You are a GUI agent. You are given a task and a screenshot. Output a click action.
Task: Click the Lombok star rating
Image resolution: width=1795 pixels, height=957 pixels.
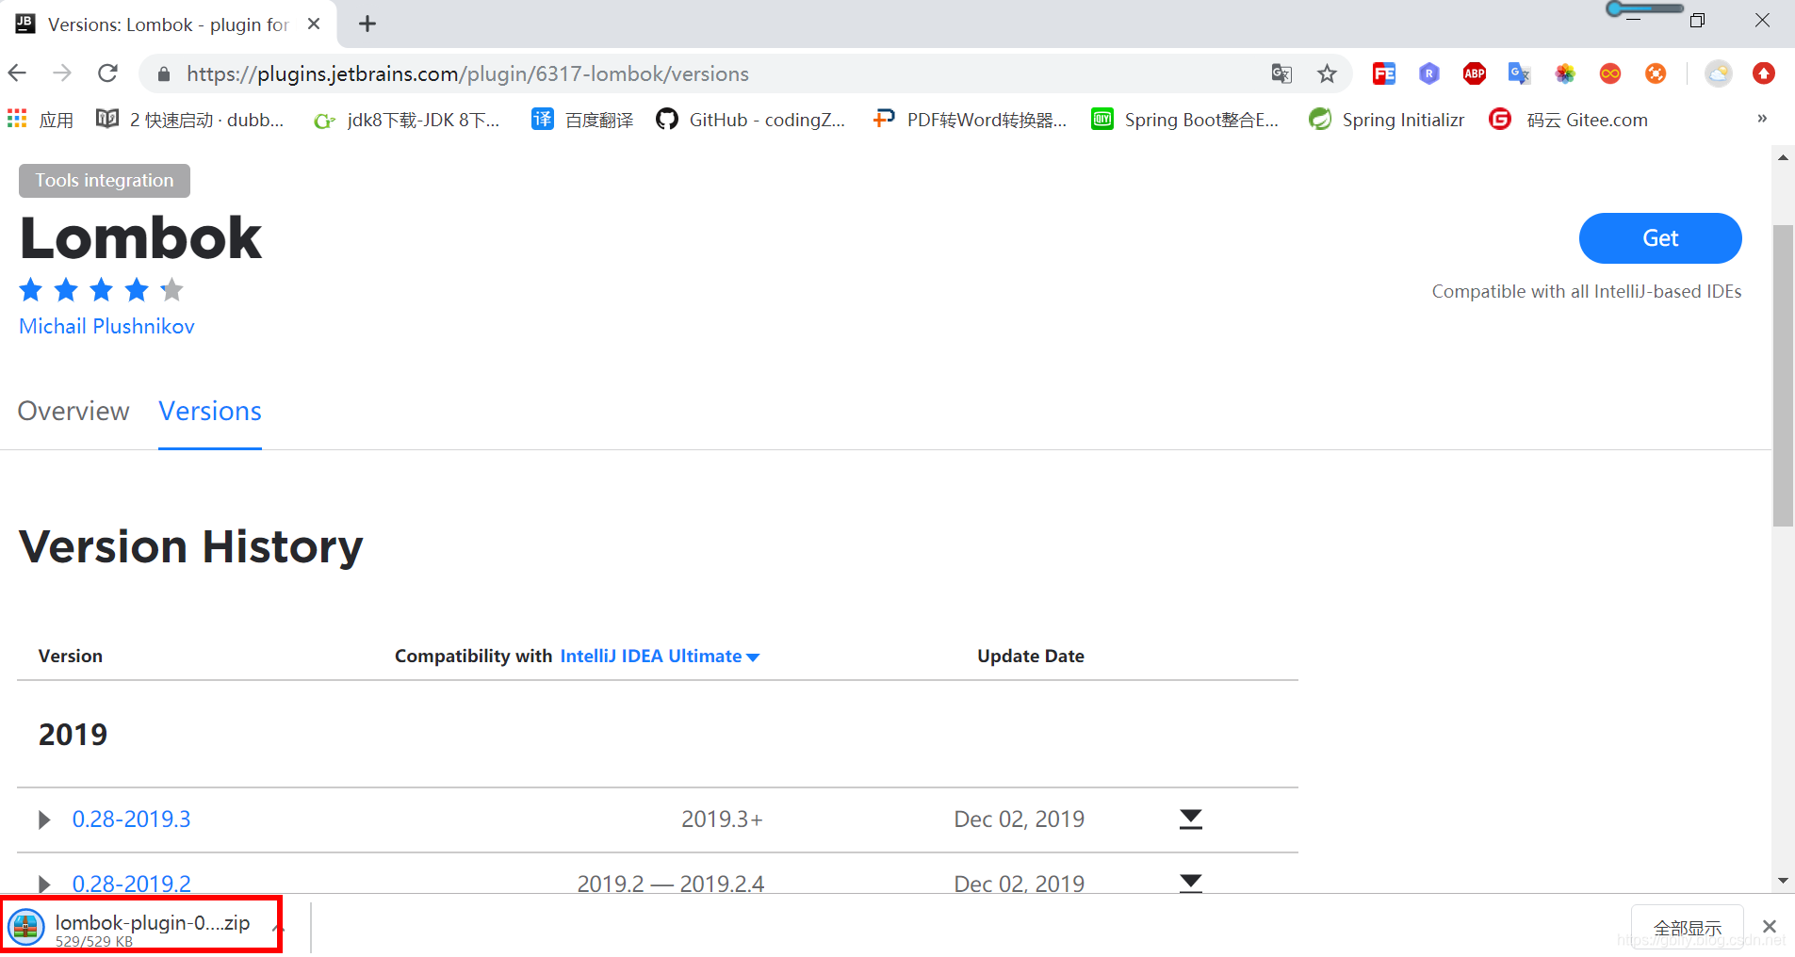[x=101, y=289]
